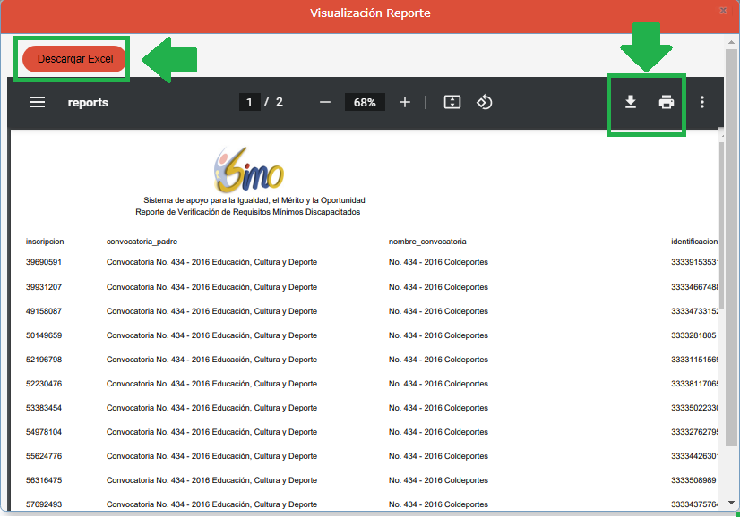740x517 pixels.
Task: Click the inscripcion value 39690591
Action: pyautogui.click(x=44, y=262)
